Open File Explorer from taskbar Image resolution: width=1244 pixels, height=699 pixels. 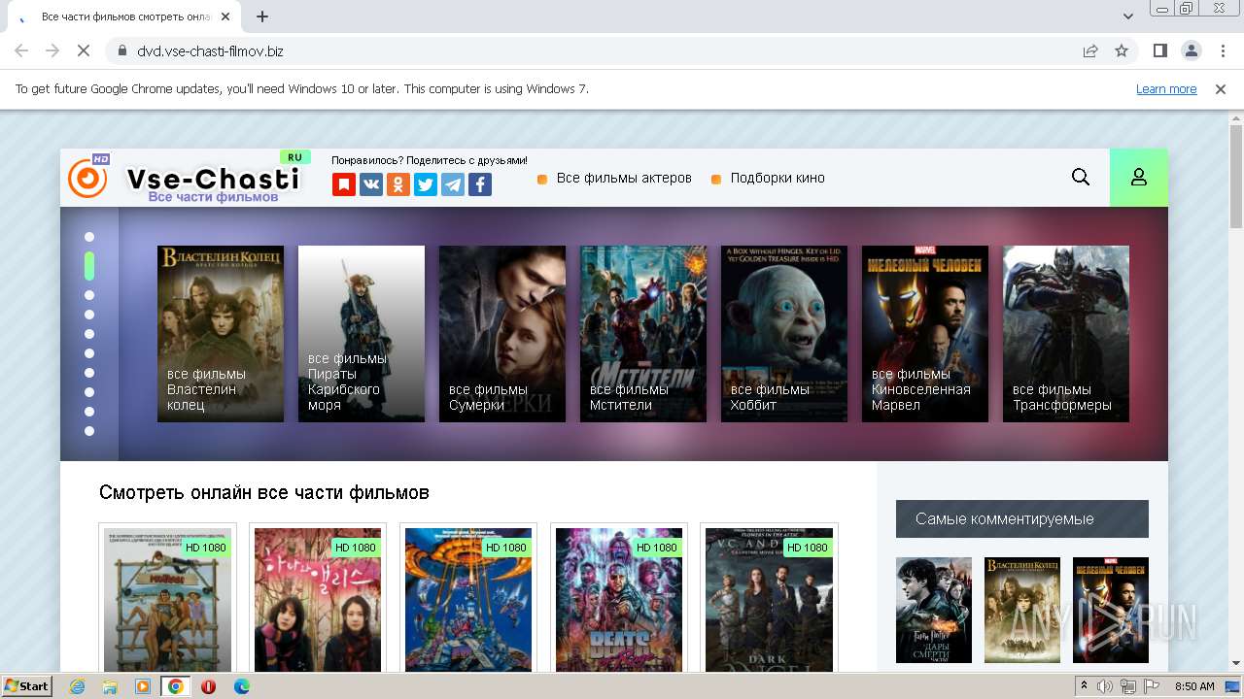(x=110, y=686)
